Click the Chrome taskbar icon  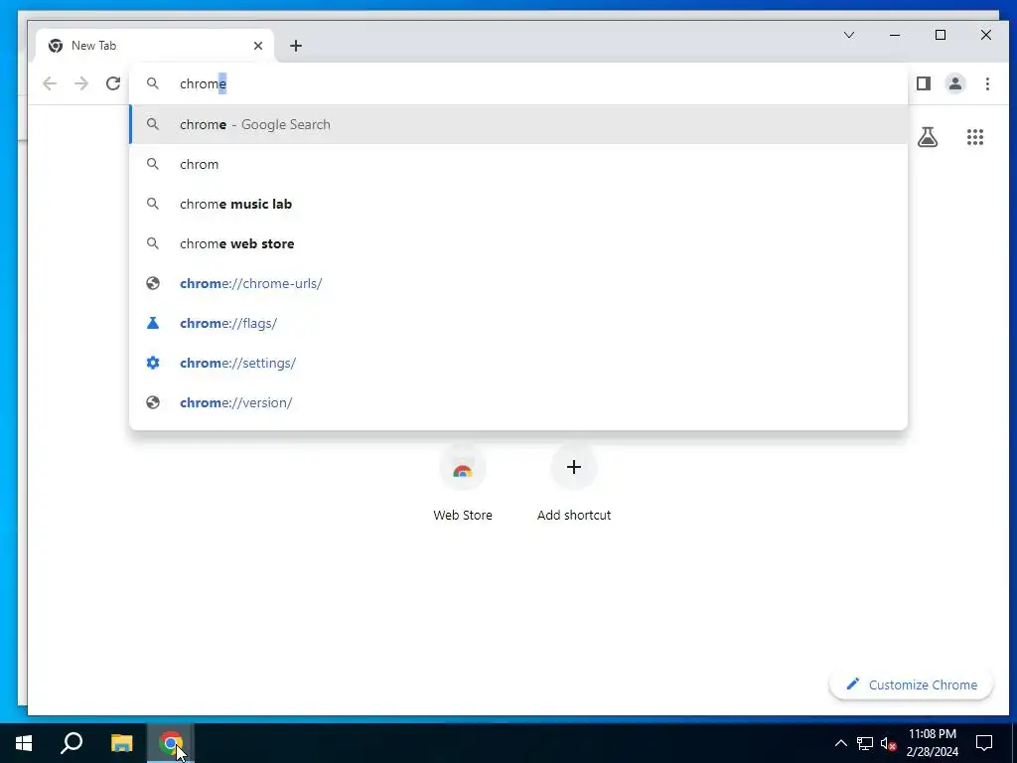tap(171, 743)
